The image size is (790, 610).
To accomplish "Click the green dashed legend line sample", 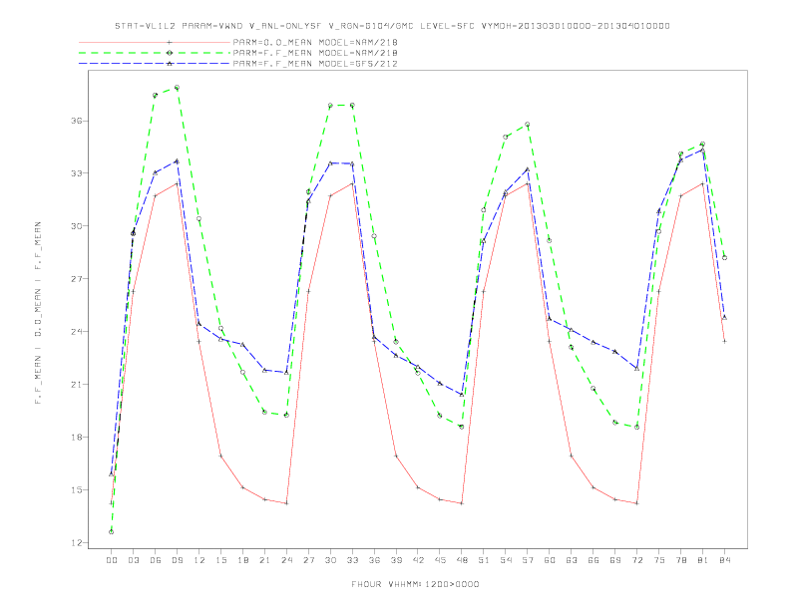I will pyautogui.click(x=155, y=53).
